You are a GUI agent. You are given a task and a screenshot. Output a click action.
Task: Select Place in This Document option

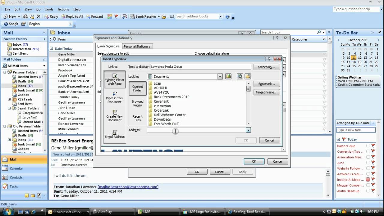115,97
